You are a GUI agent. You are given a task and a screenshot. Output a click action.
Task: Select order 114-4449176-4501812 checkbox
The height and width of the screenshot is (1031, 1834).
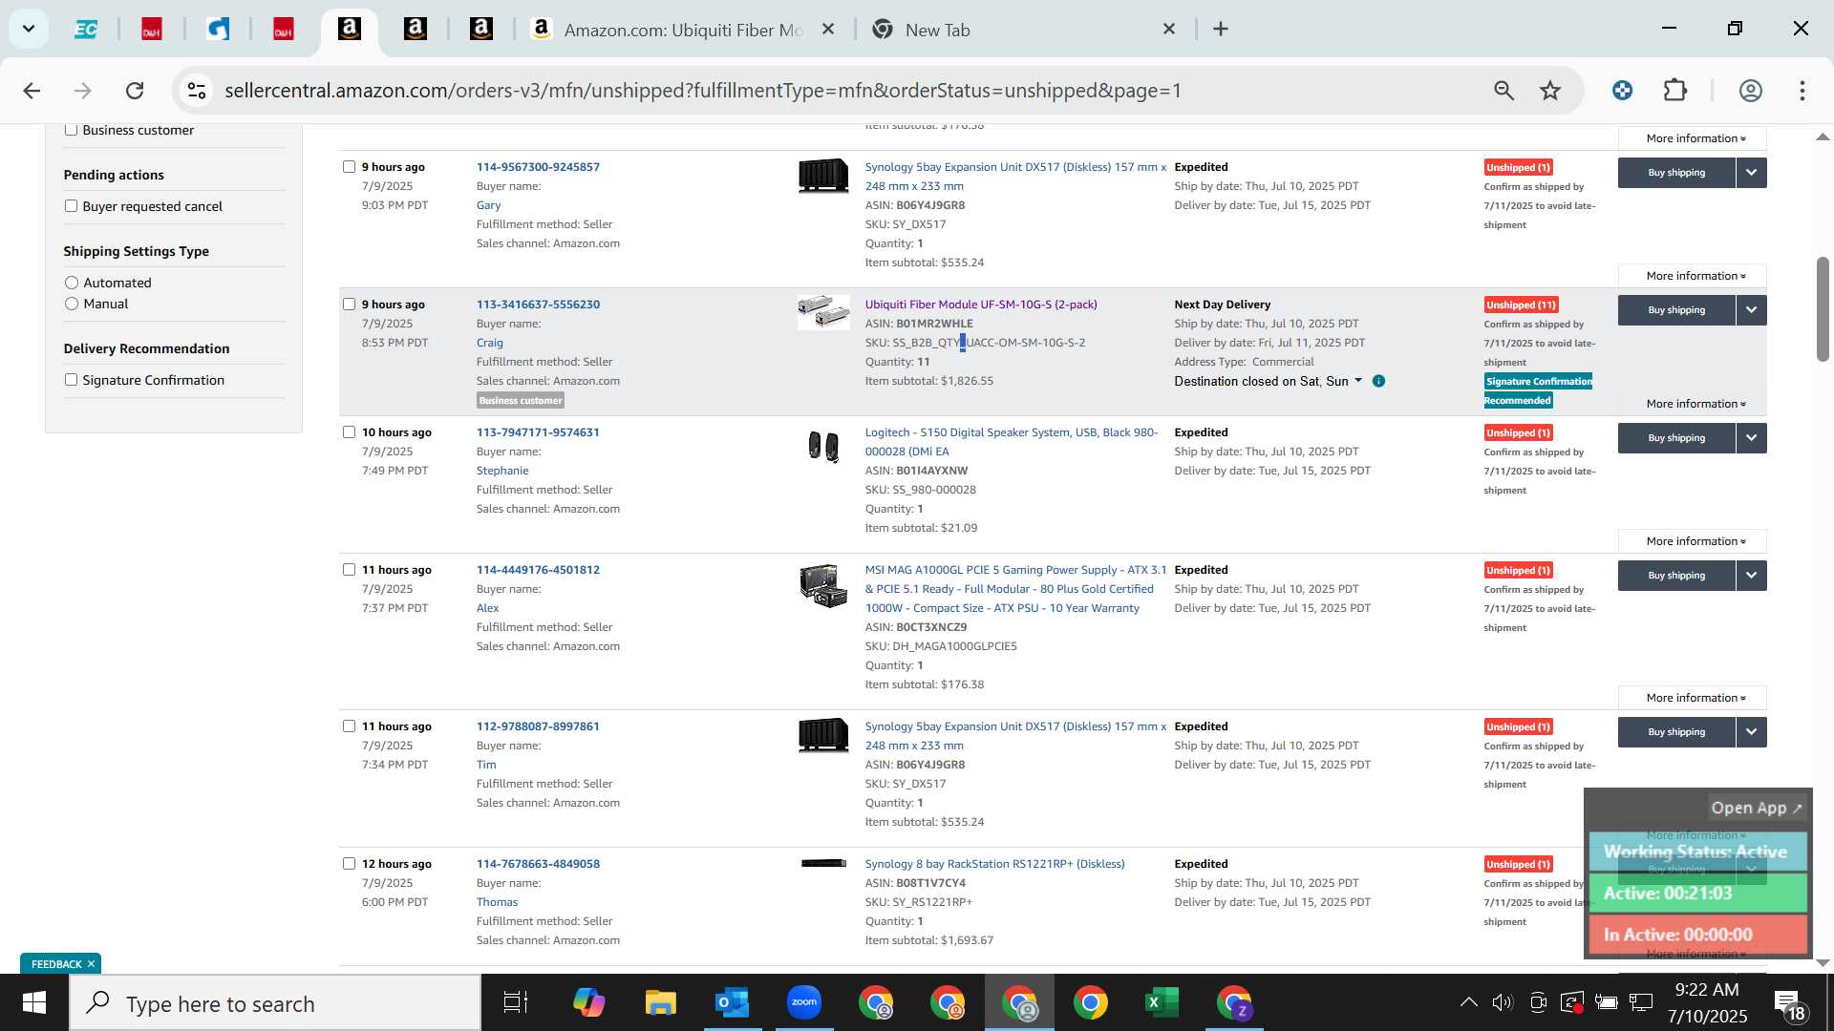pyautogui.click(x=349, y=570)
